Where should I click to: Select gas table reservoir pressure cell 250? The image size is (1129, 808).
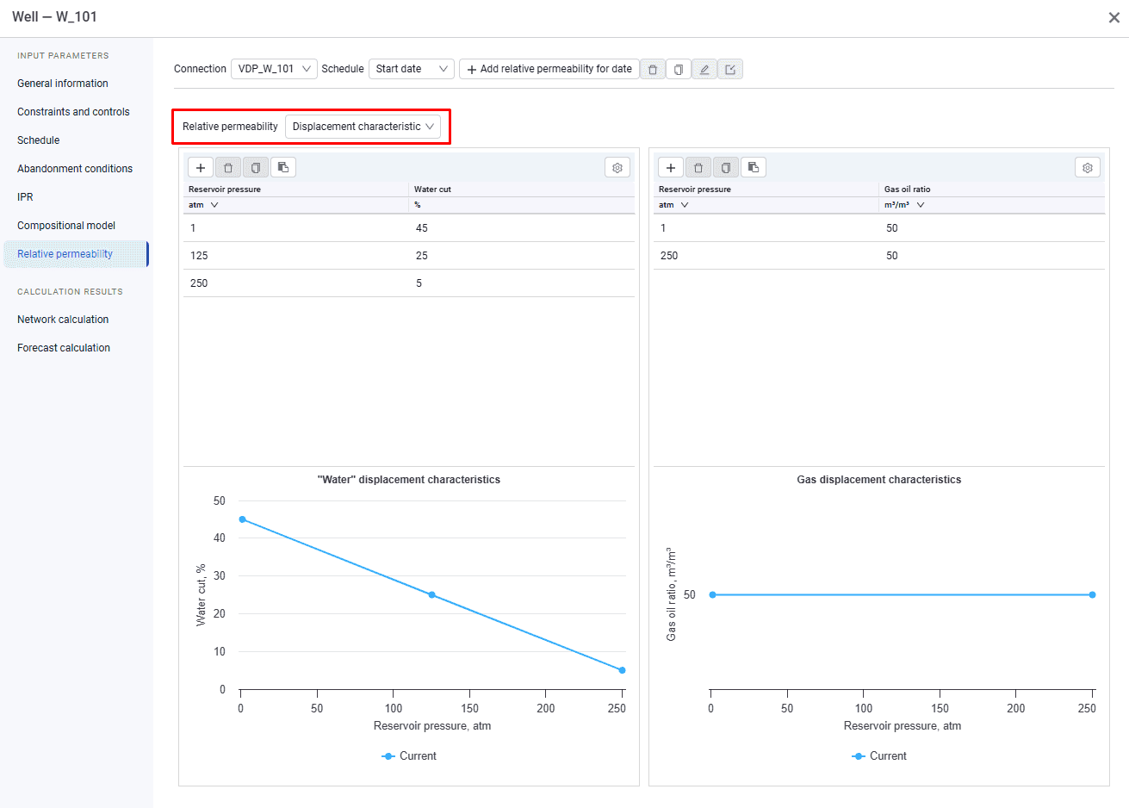[x=766, y=256]
